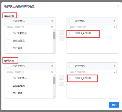Screen dimensions: 122x112
Task: Click 选中角色 header text under 使用角色
Action: tap(80, 66)
